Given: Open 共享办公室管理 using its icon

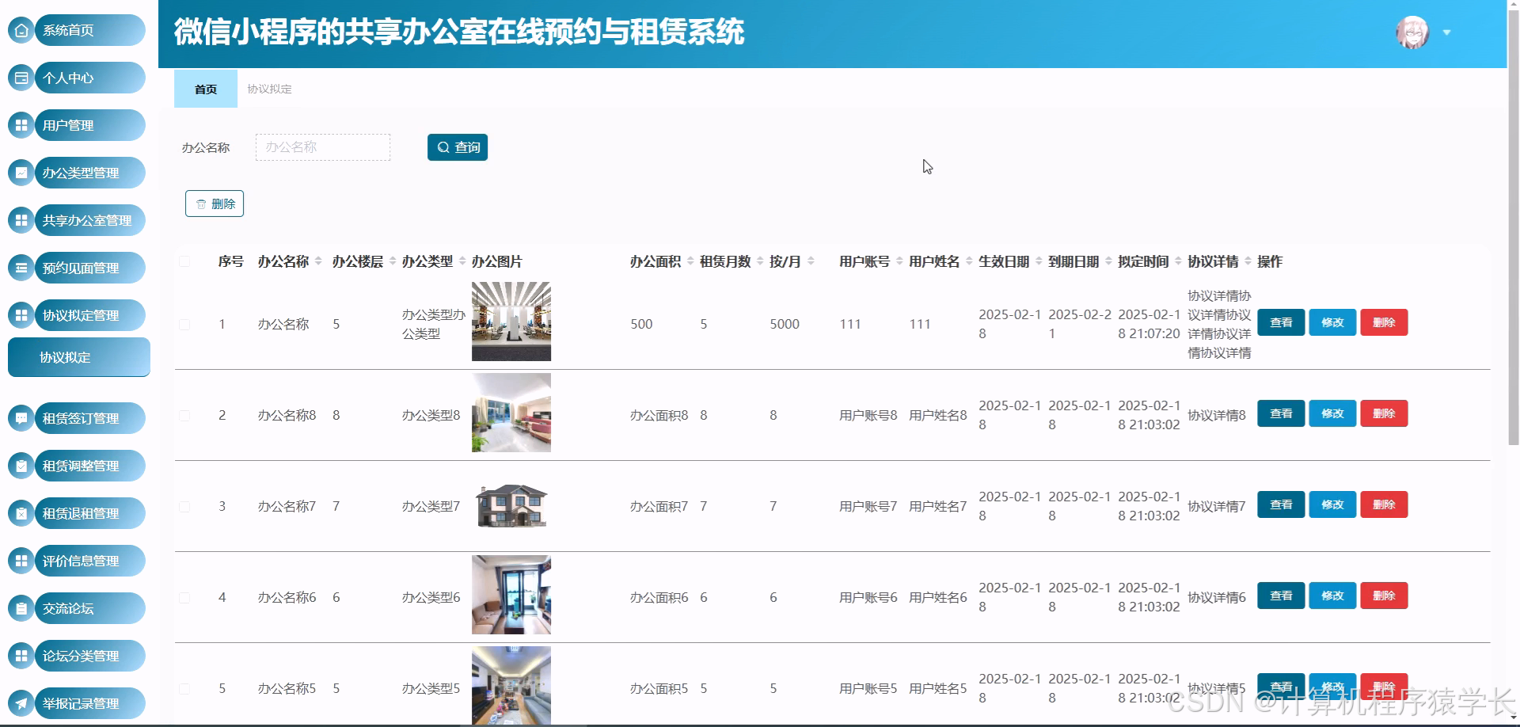Looking at the screenshot, I should (20, 220).
